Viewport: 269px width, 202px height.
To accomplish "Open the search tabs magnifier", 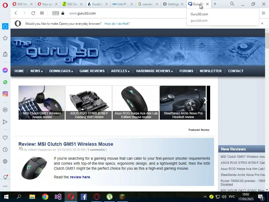I will (x=232, y=4).
